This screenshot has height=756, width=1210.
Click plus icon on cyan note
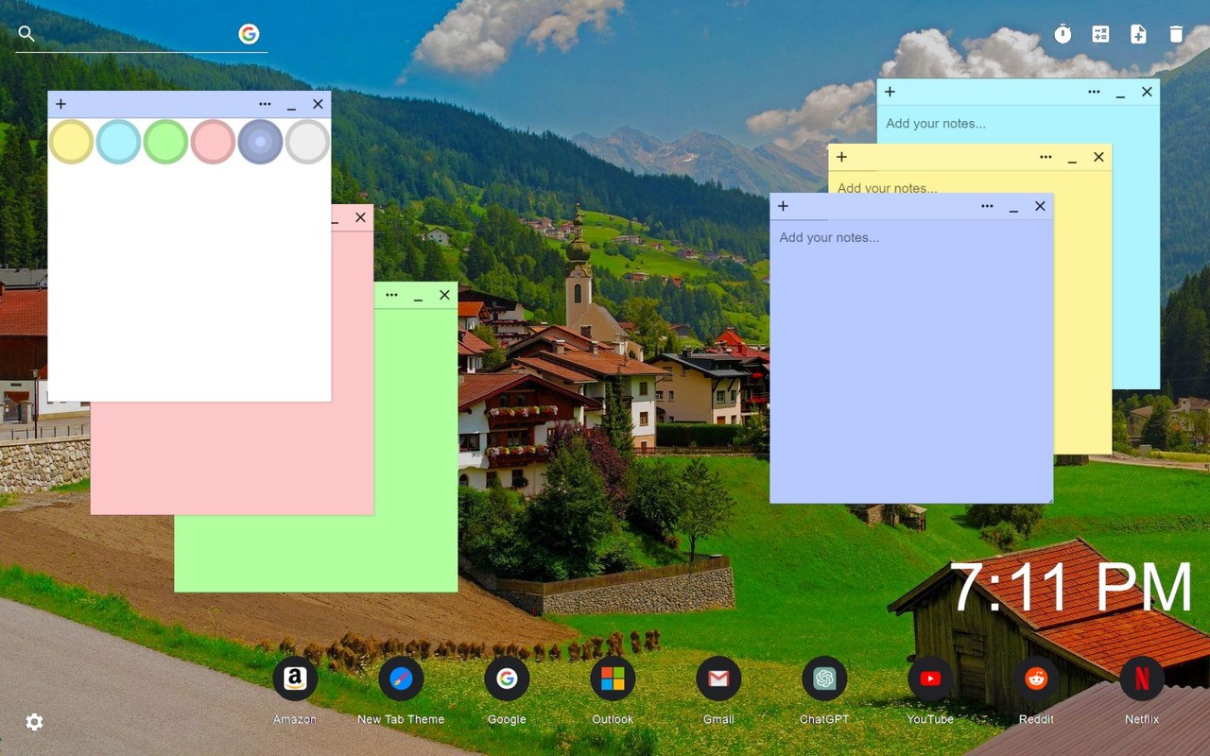pos(890,92)
